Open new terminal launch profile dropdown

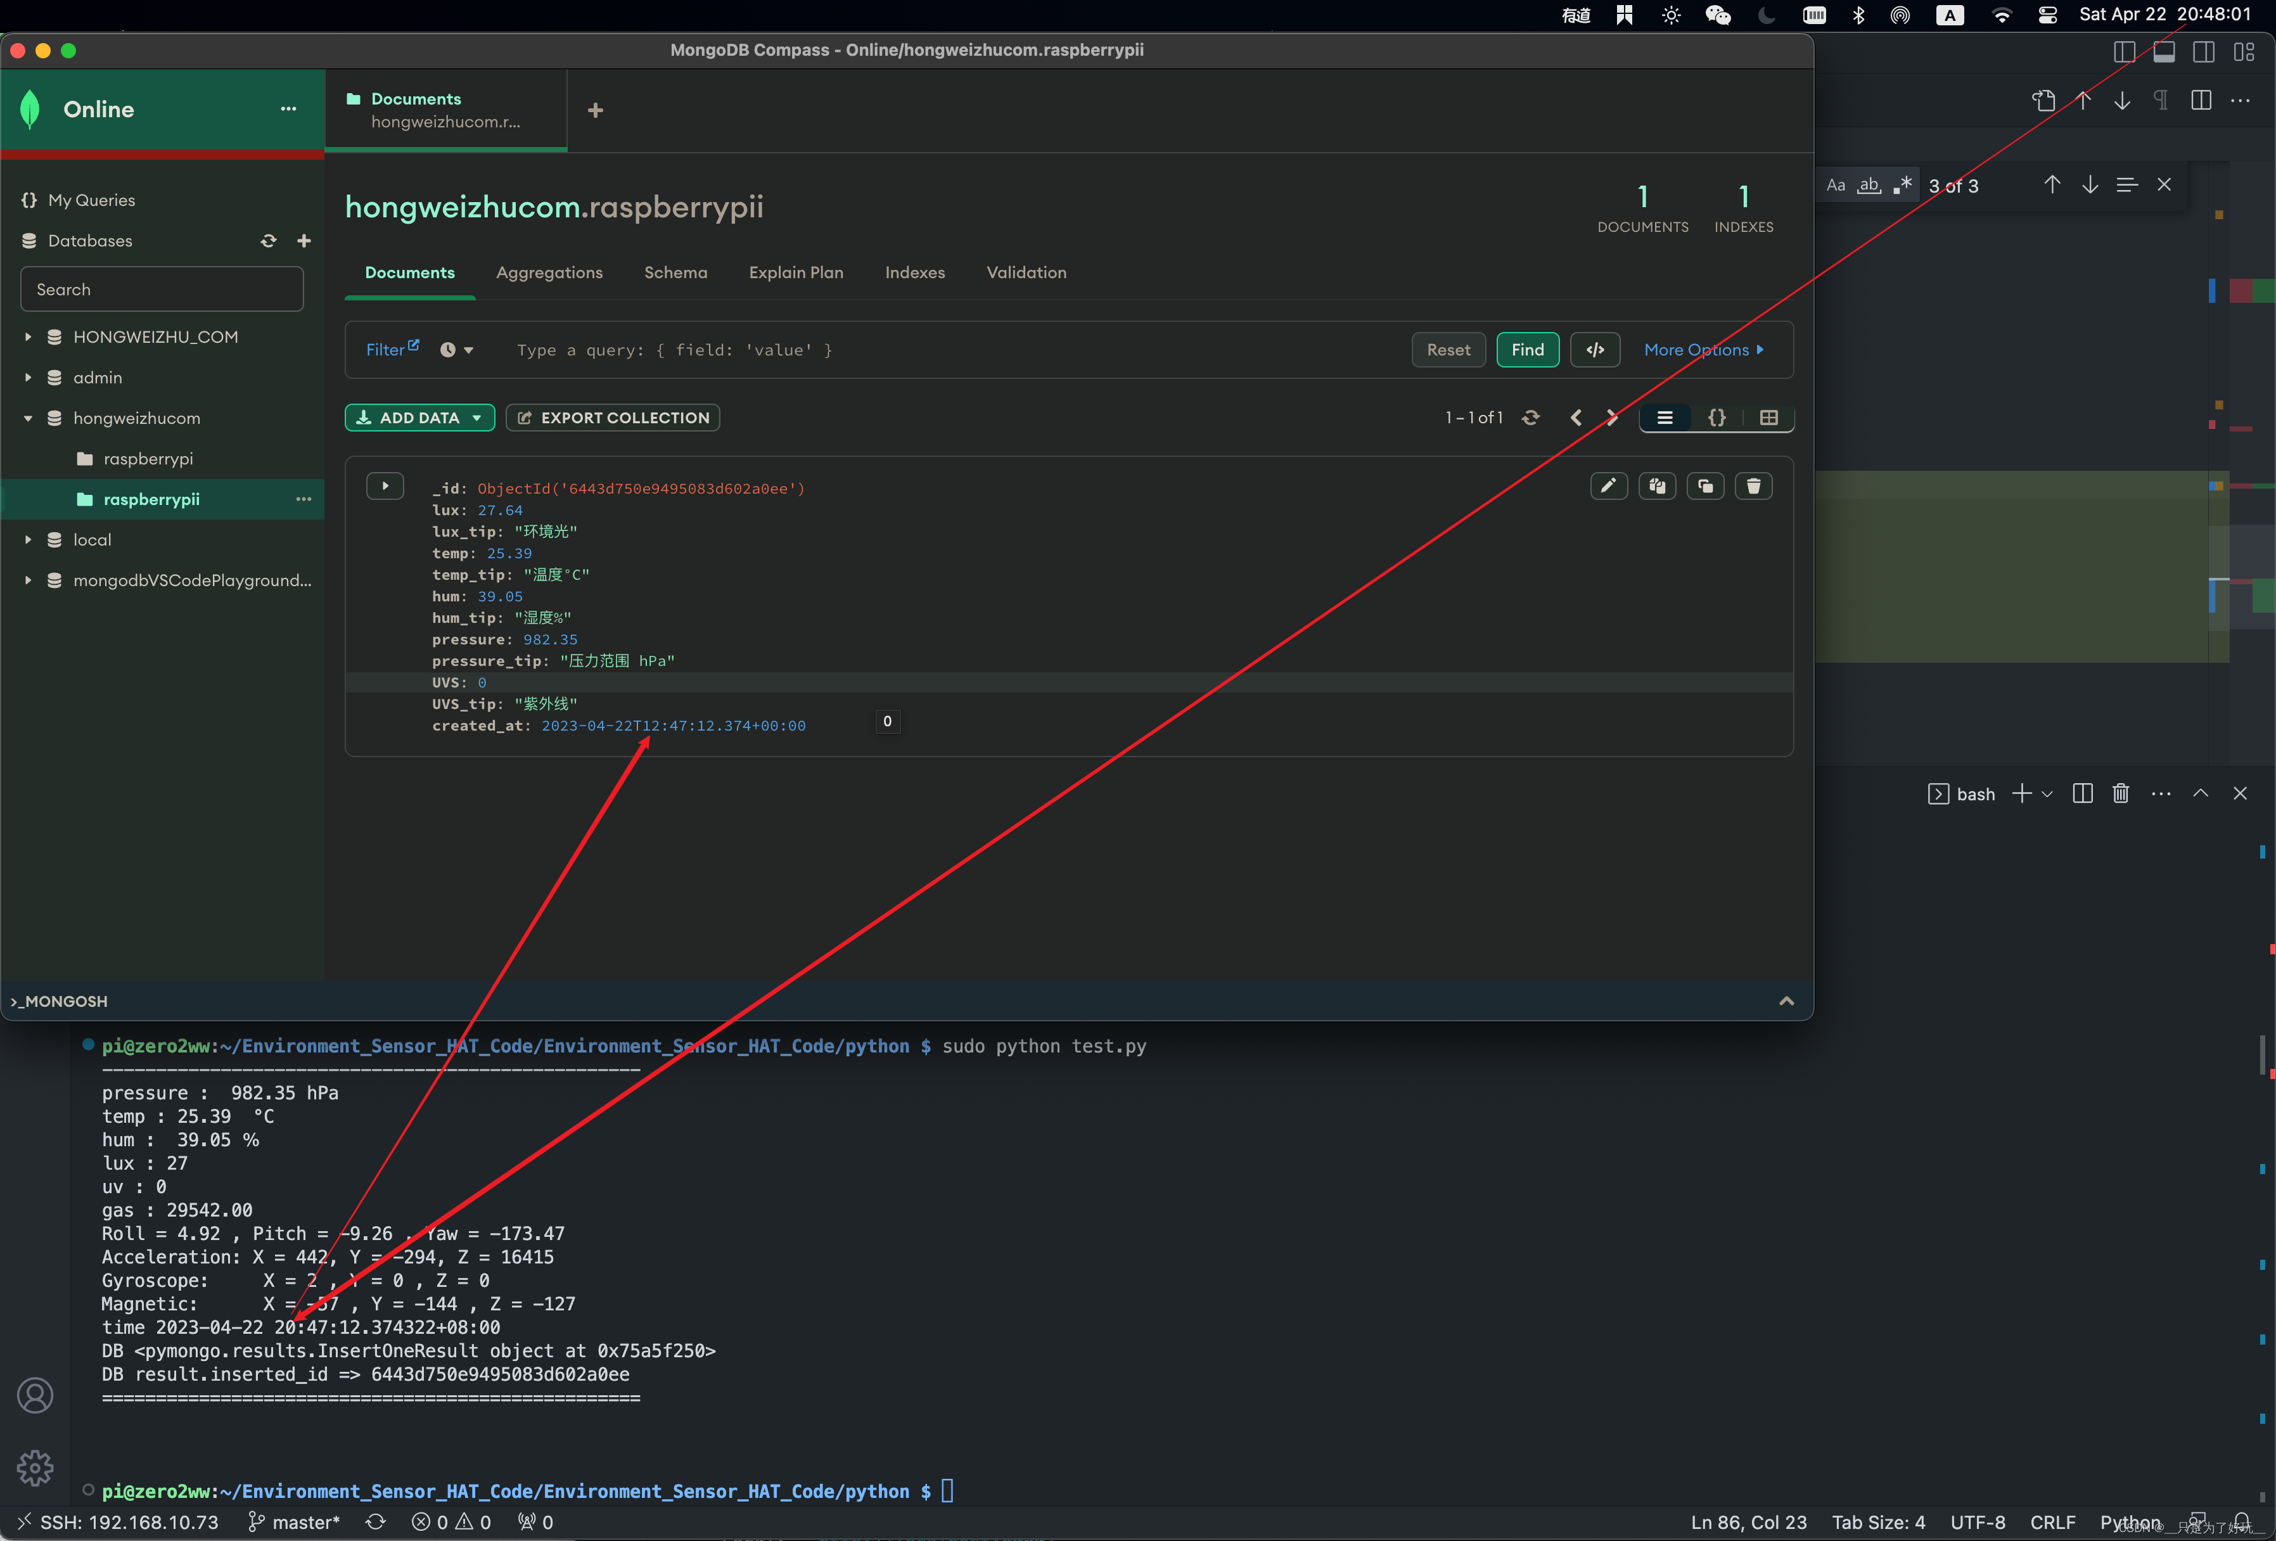click(2047, 795)
